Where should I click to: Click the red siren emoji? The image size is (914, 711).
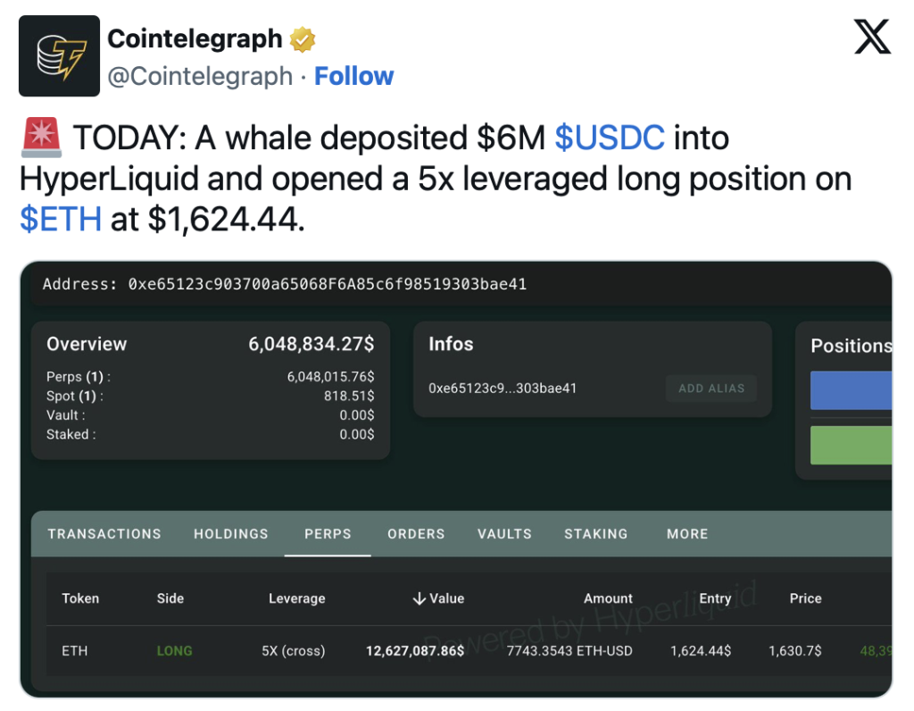pos(41,138)
